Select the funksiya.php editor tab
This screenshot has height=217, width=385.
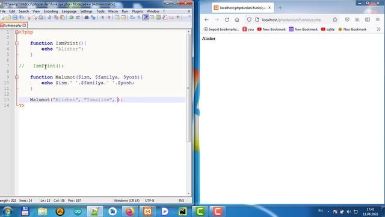(13, 25)
